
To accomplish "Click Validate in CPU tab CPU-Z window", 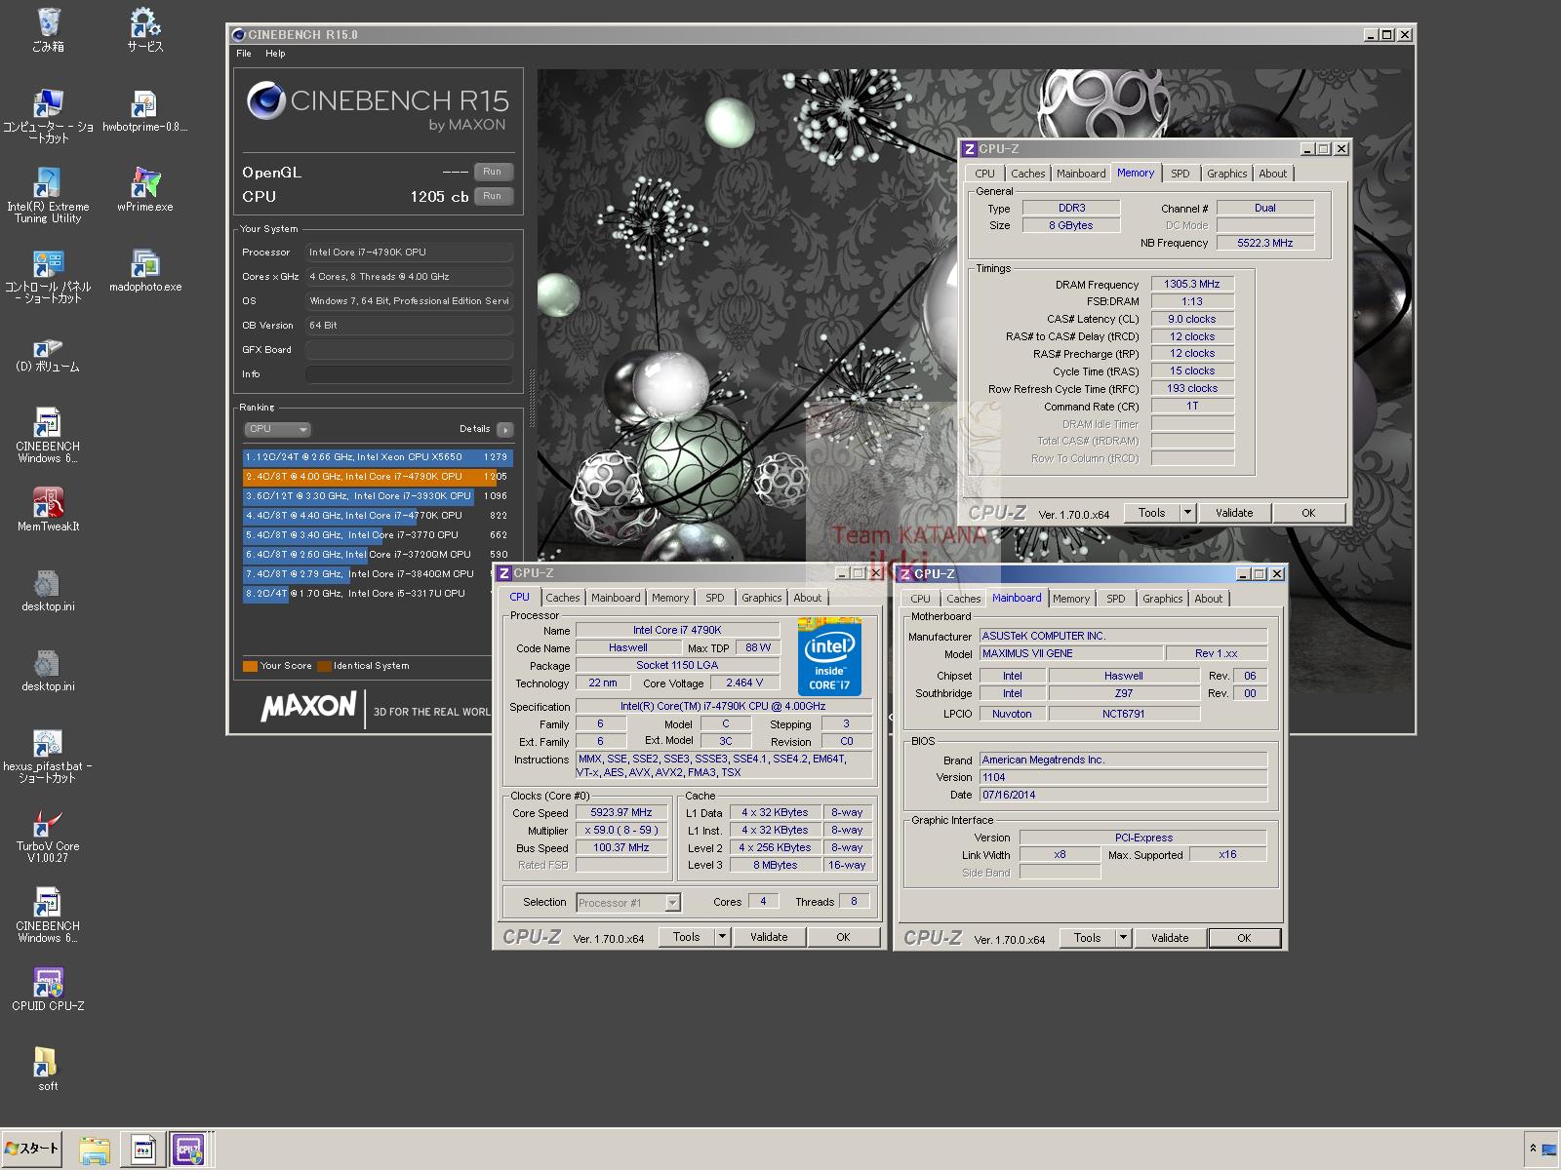I will tap(769, 937).
